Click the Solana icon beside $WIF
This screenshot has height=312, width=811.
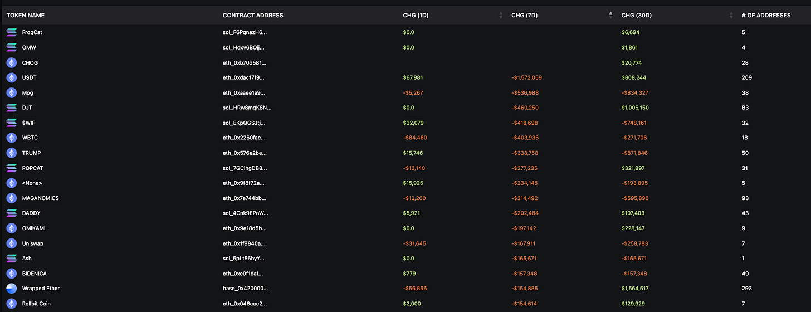(x=11, y=123)
